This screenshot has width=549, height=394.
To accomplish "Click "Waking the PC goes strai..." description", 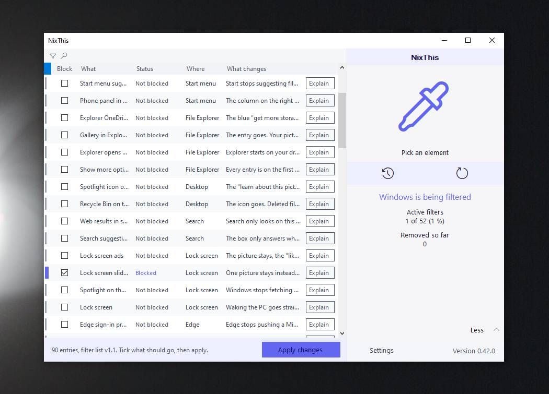I will 262,307.
